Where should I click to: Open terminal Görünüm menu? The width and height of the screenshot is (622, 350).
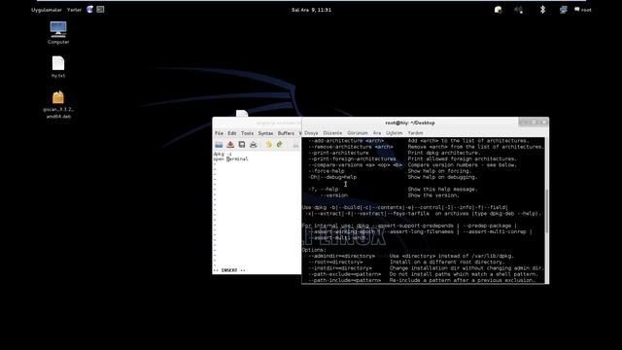point(358,133)
